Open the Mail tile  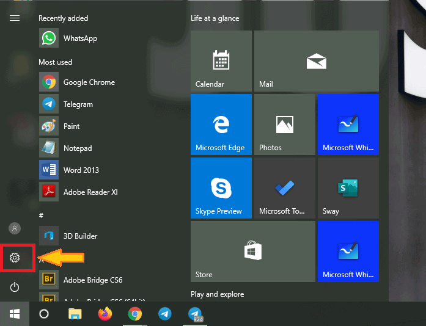317,61
